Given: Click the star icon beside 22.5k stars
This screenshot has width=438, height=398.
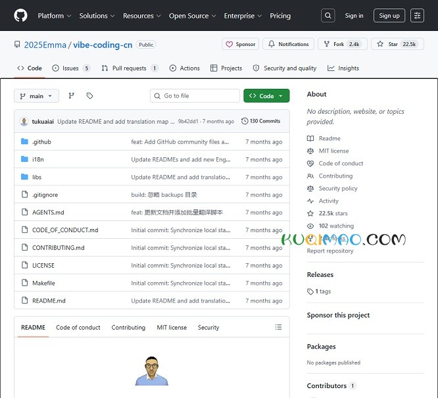Looking at the screenshot, I should coord(310,214).
